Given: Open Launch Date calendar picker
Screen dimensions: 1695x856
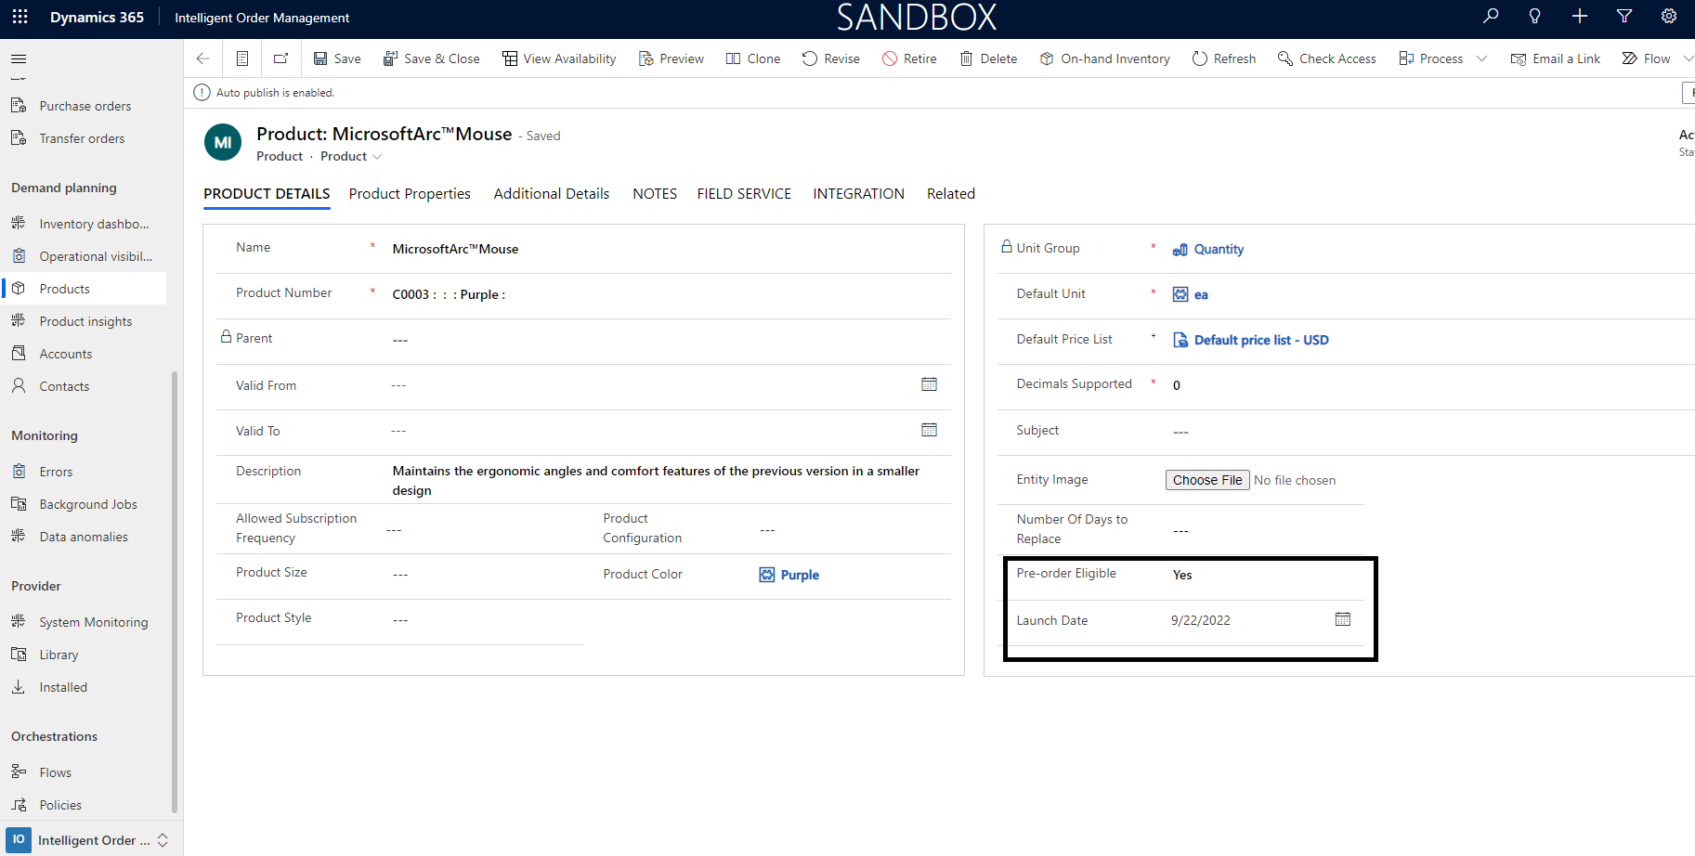Looking at the screenshot, I should (1343, 619).
